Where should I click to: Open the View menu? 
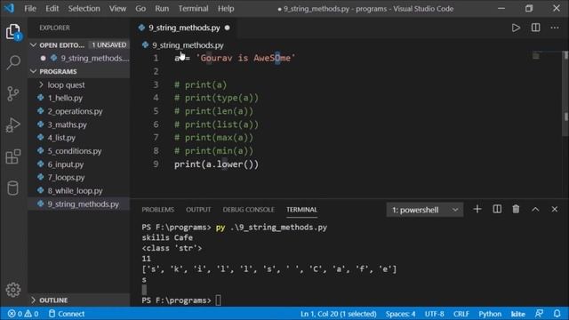coord(117,8)
